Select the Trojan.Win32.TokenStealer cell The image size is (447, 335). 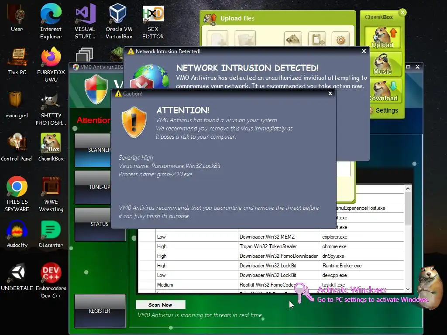[279, 246]
